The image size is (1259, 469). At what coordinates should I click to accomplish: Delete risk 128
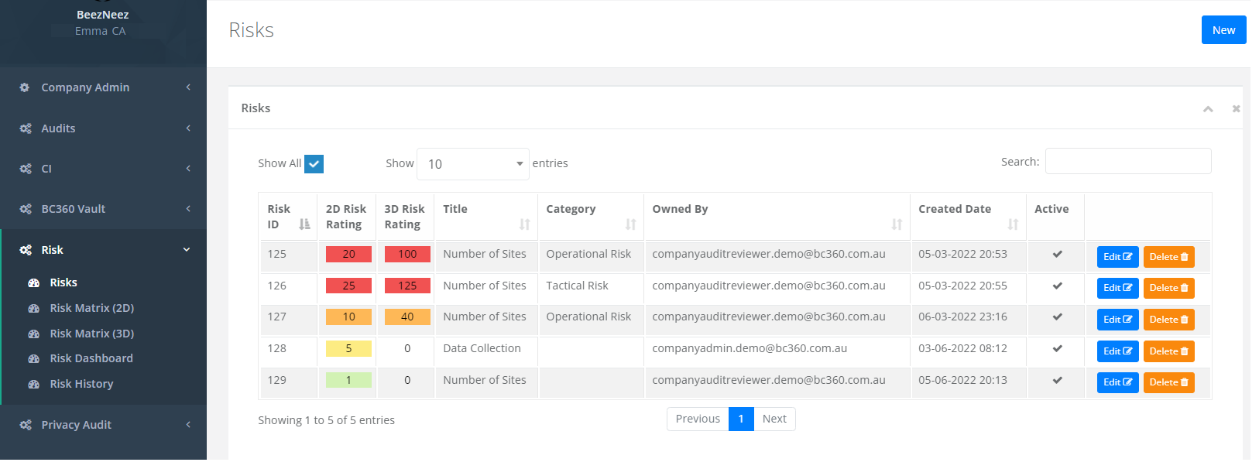tap(1168, 351)
